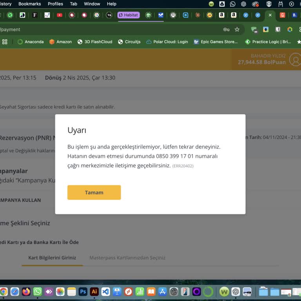Launch Adobe Illustrator from the dock

pos(94,292)
